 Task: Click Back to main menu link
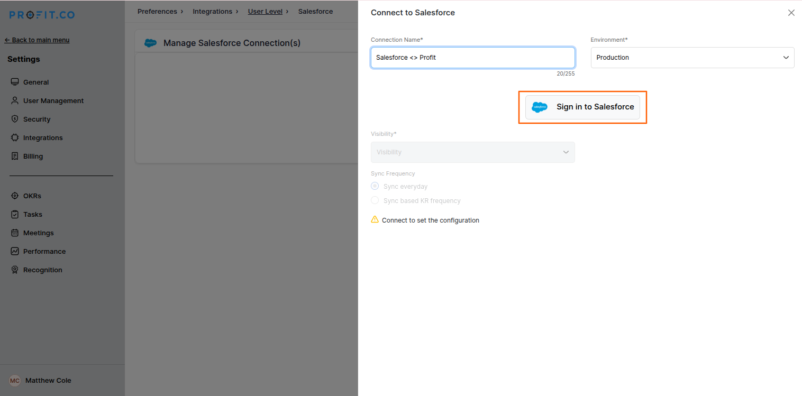click(x=37, y=40)
